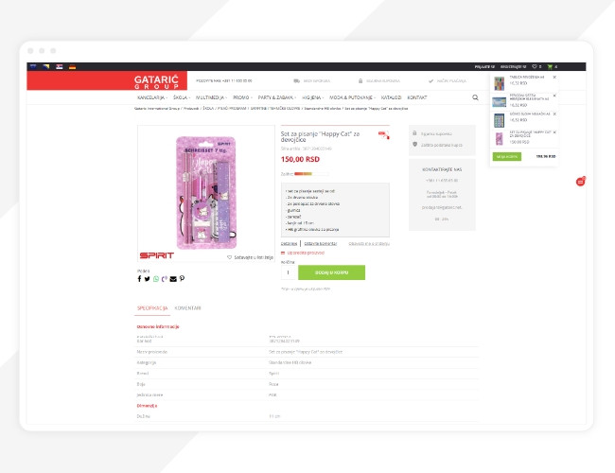
Task: Remove third cart item from mini cart
Action: click(x=554, y=114)
